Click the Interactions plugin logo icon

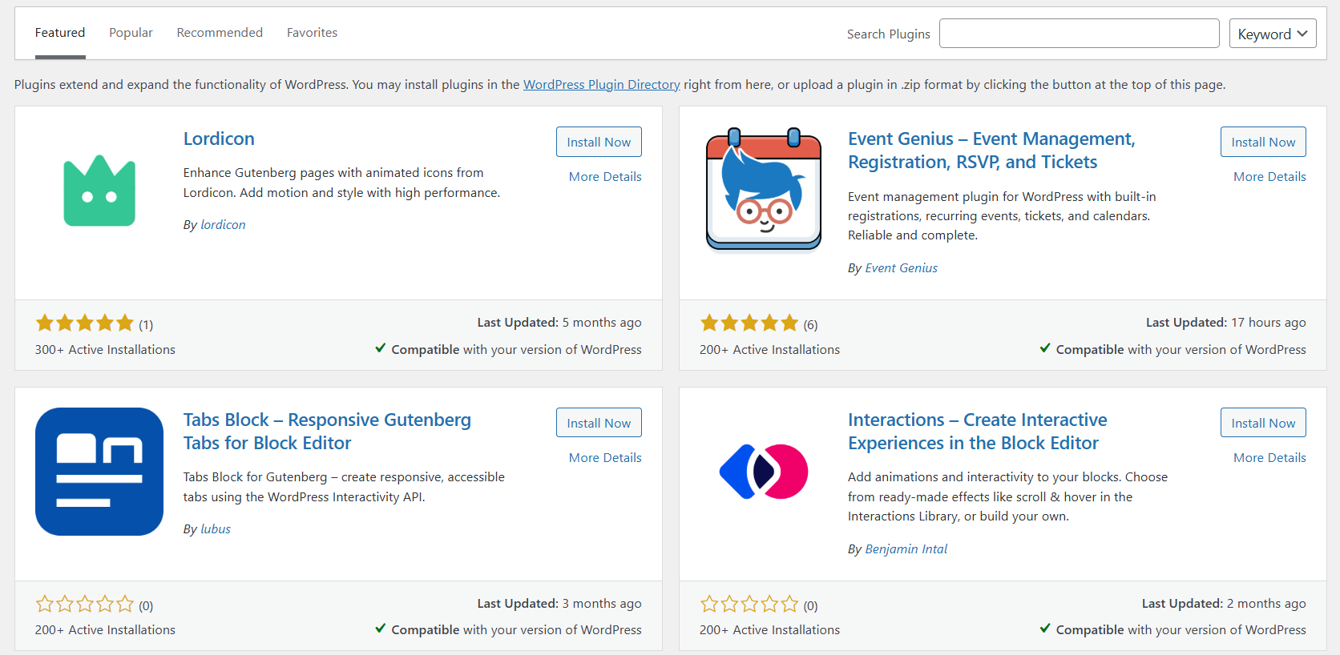pos(764,472)
